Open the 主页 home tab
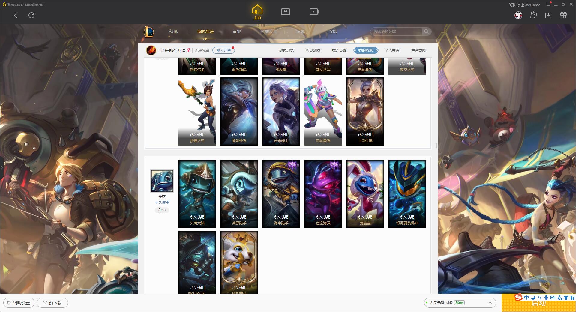Image resolution: width=576 pixels, height=312 pixels. [257, 12]
